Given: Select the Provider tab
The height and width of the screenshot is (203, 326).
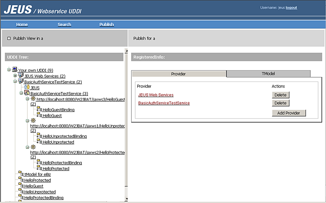Looking at the screenshot, I should [178, 74].
